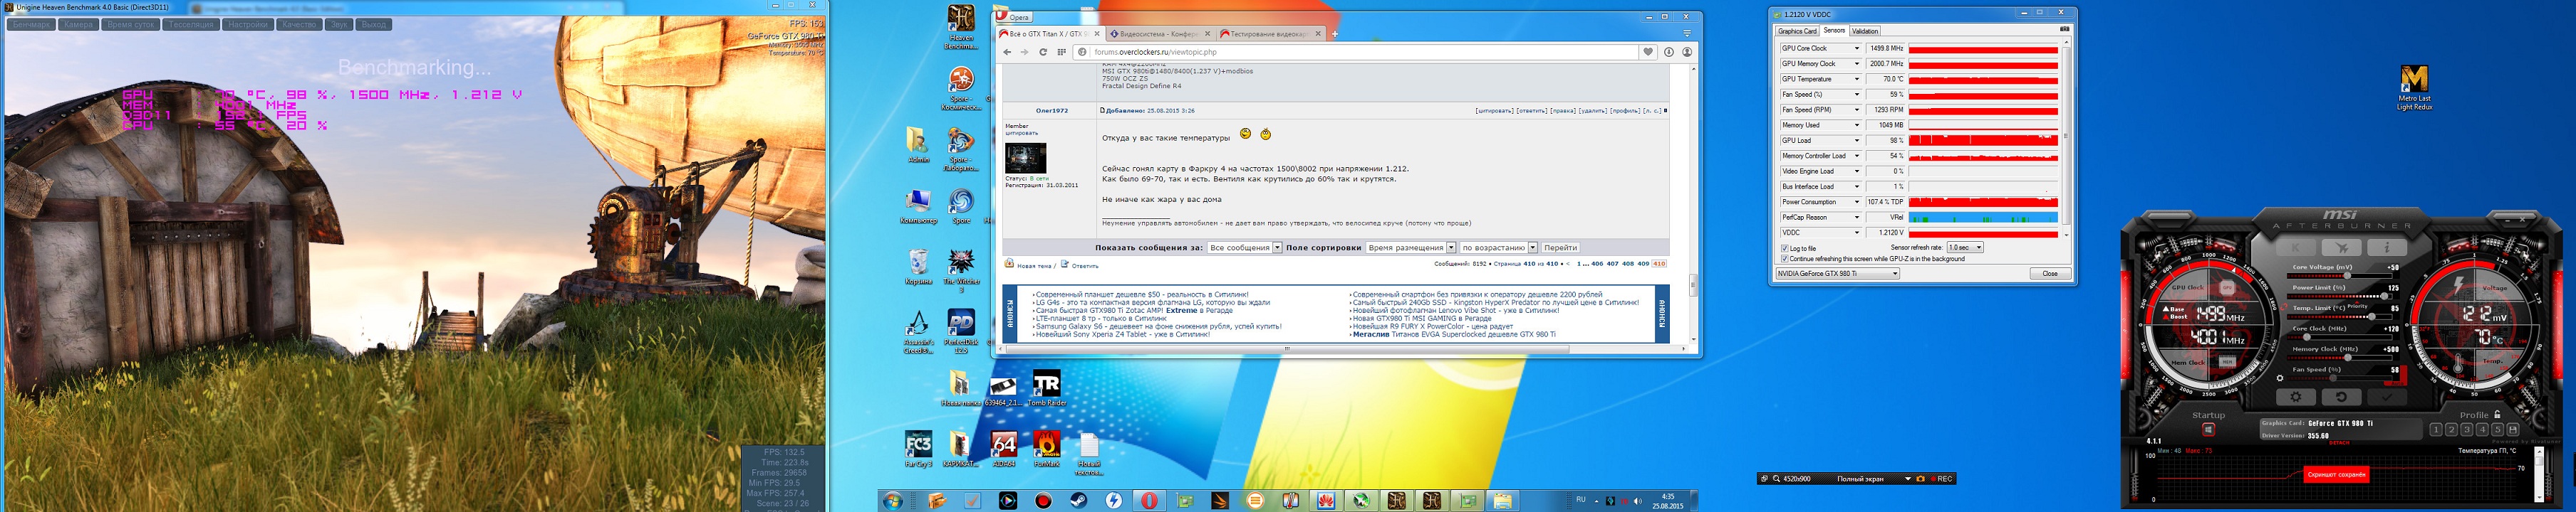Screen dimensions: 2576x512
Task: Launch Kombustor from the Afterburner K button
Action: click(2295, 247)
